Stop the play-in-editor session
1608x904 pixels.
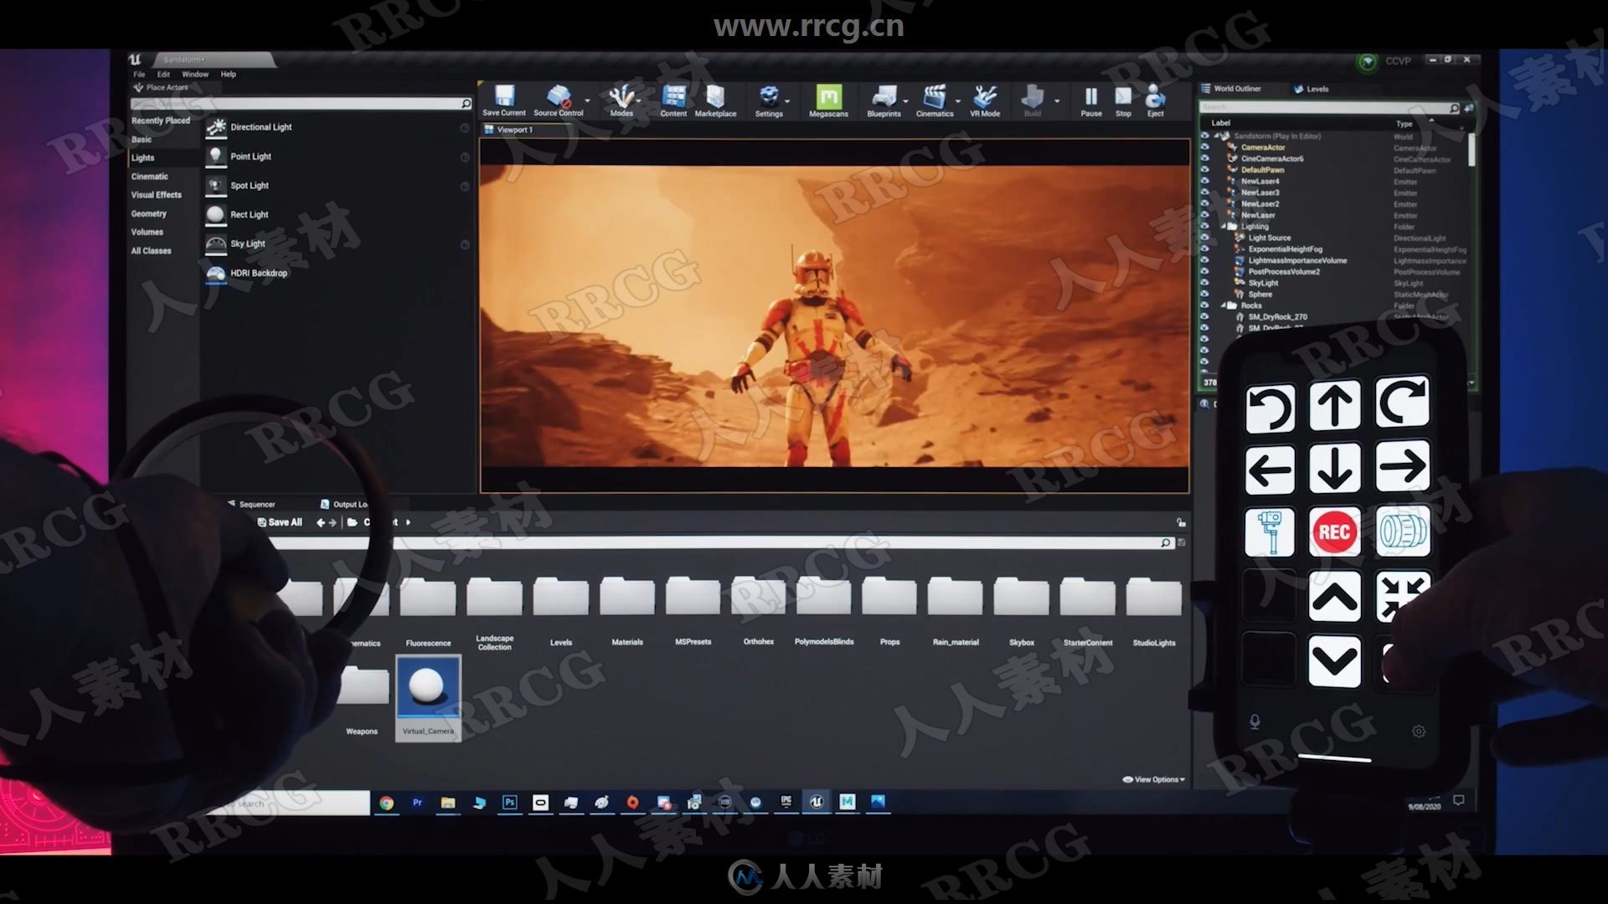[x=1123, y=100]
